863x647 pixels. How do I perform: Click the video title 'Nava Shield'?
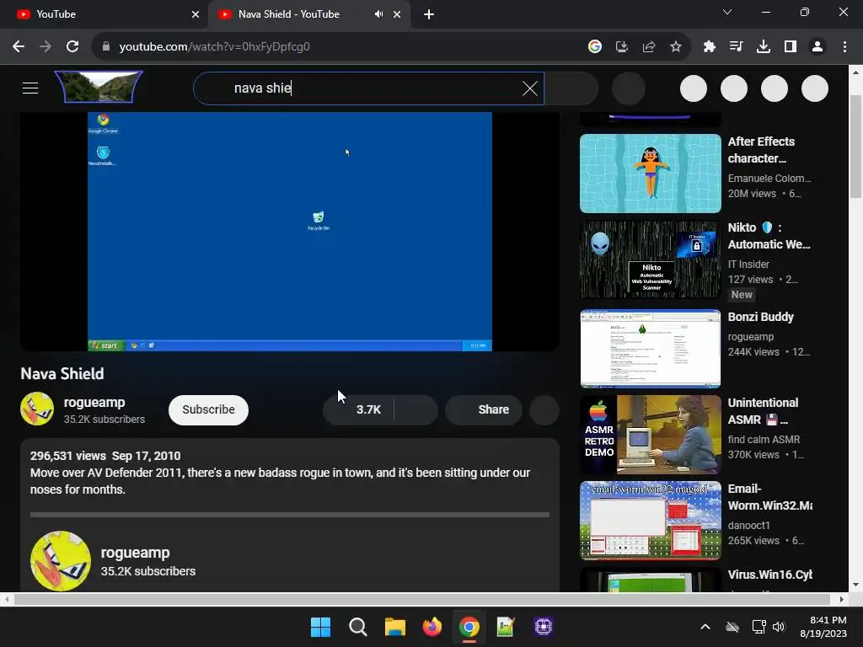pos(62,373)
